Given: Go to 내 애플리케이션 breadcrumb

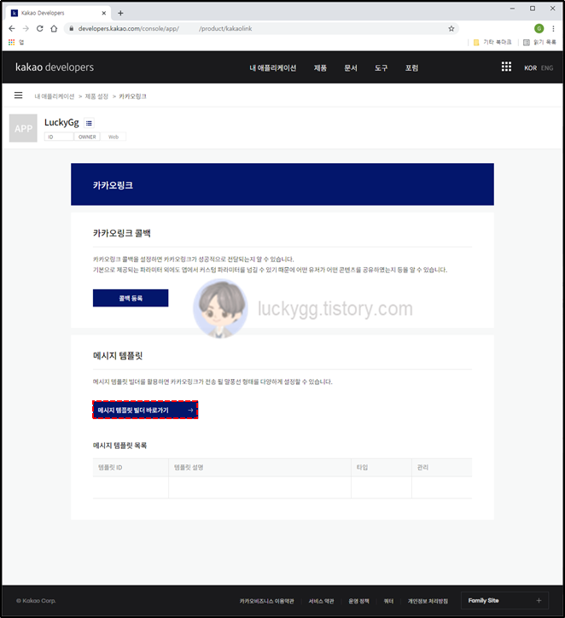Looking at the screenshot, I should [x=55, y=96].
